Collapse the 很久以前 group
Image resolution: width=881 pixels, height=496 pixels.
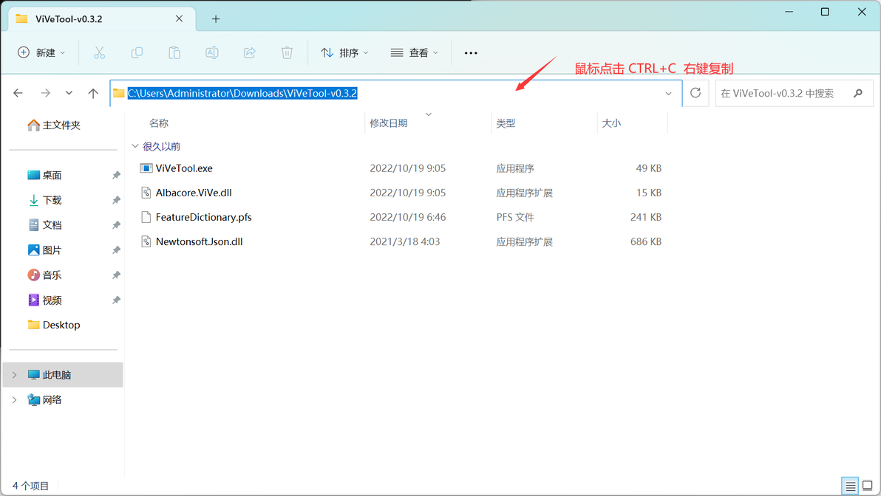tap(135, 146)
